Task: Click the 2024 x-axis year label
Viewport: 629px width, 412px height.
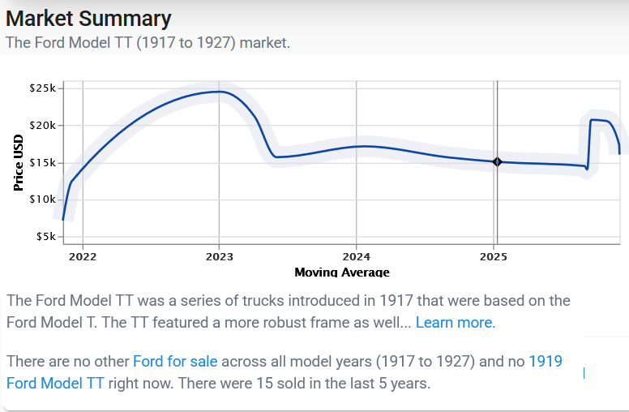Action: click(357, 257)
